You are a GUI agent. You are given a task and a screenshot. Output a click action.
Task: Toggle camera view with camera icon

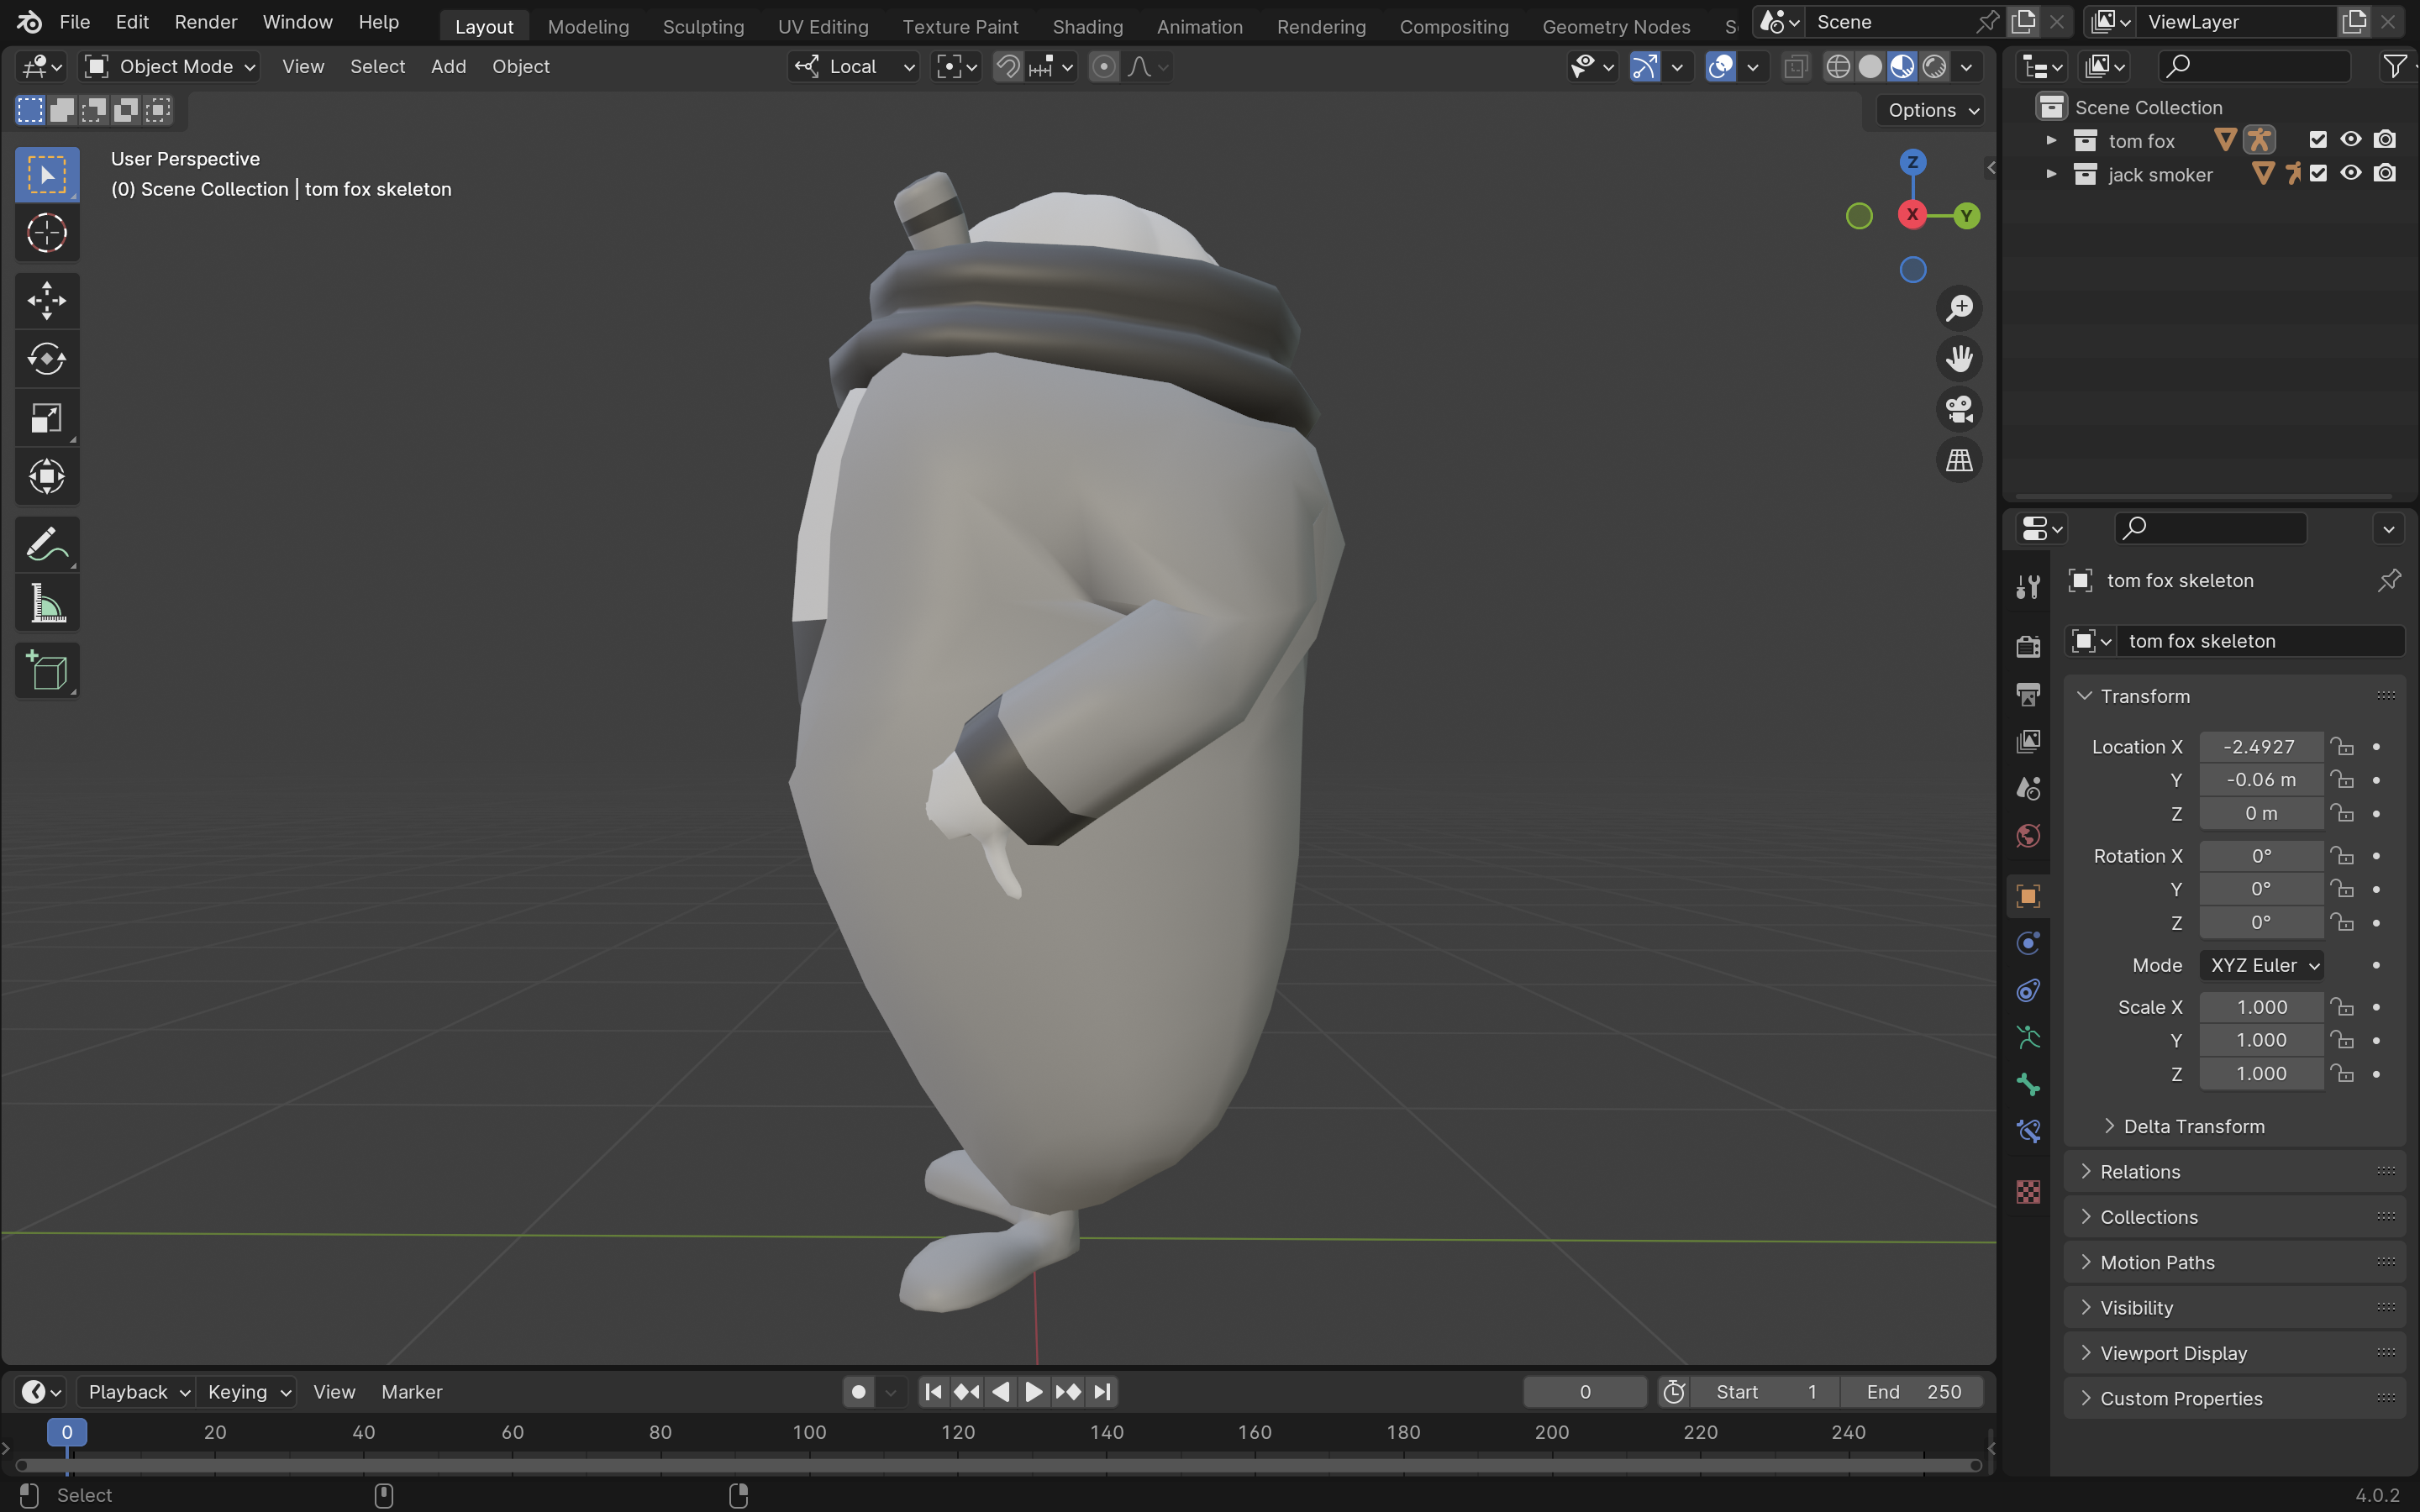tap(1959, 409)
